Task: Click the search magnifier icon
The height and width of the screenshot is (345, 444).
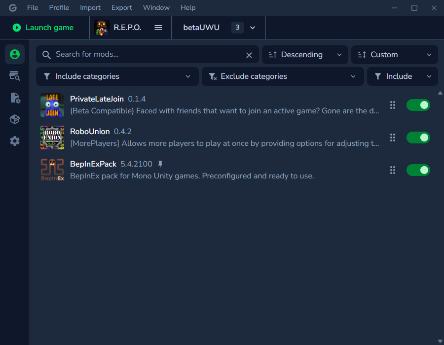Action: tap(46, 55)
